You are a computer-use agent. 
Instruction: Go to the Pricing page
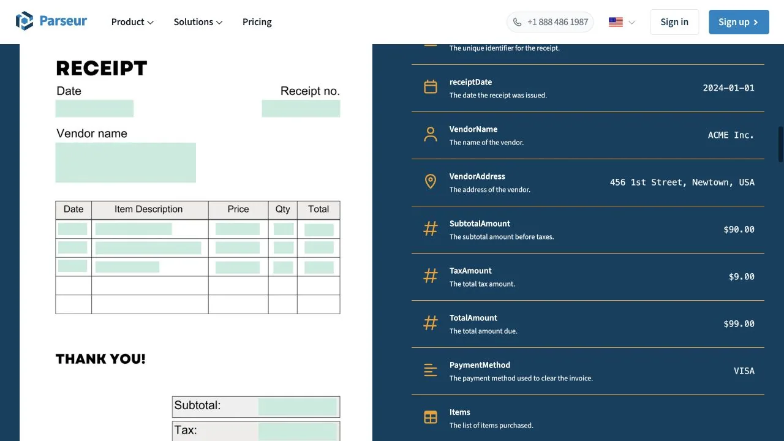pyautogui.click(x=257, y=22)
